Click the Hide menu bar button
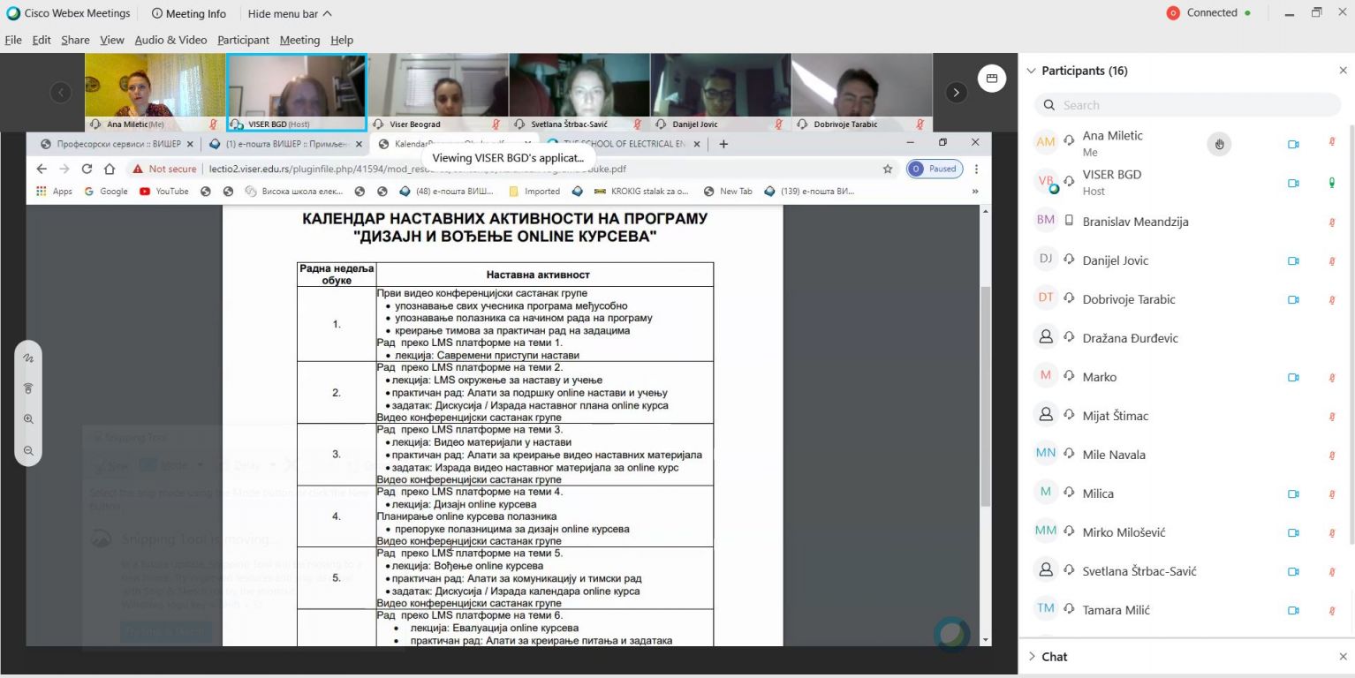Image resolution: width=1355 pixels, height=678 pixels. point(290,13)
